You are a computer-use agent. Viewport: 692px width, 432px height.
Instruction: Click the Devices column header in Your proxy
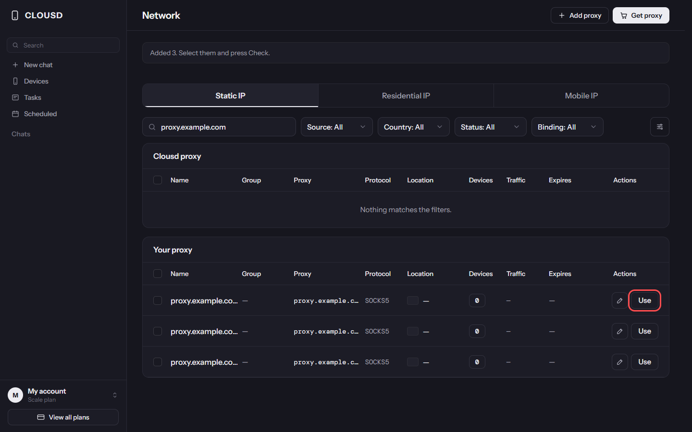pos(481,274)
